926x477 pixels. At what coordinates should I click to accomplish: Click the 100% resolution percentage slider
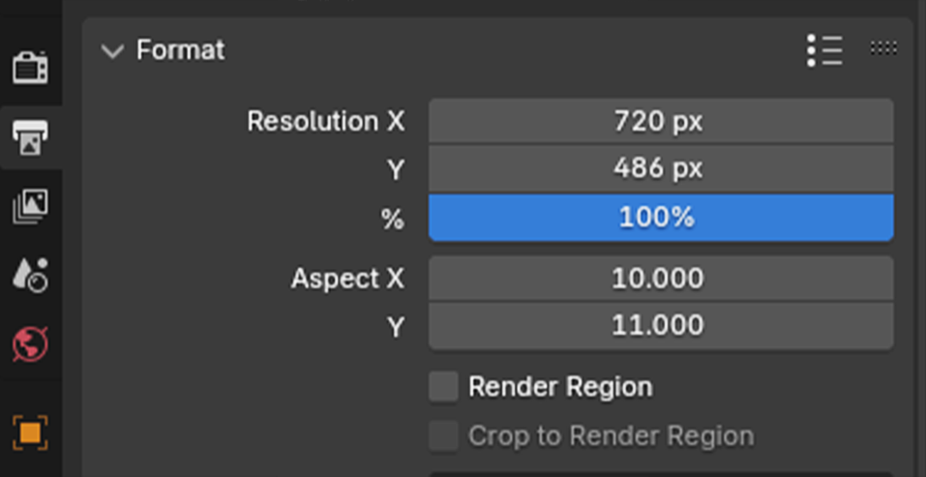[661, 218]
